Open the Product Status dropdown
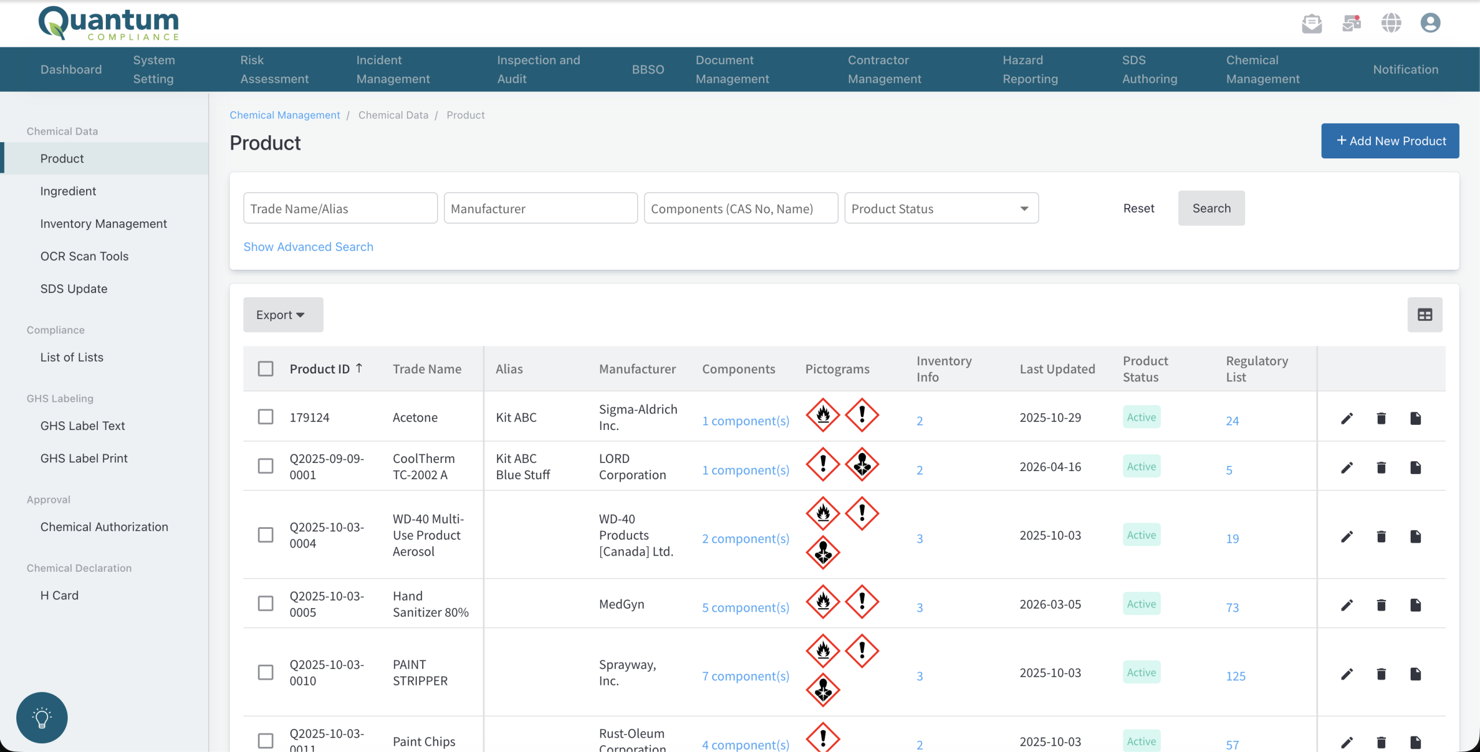 point(941,208)
